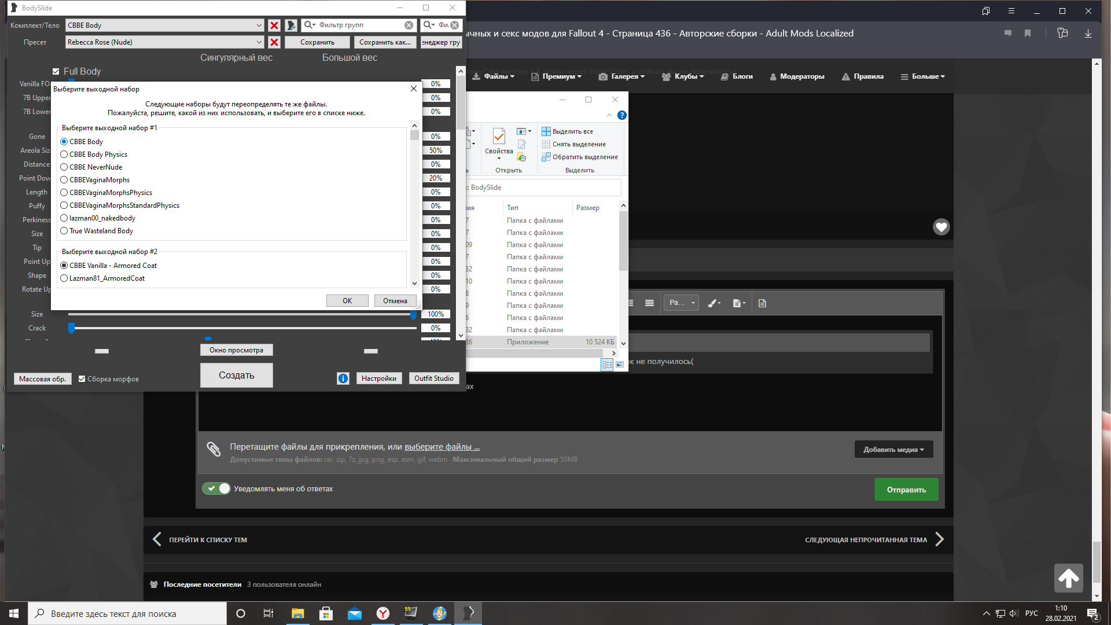
Task: Select the CBBE Body Physics radio option
Action: [x=64, y=155]
